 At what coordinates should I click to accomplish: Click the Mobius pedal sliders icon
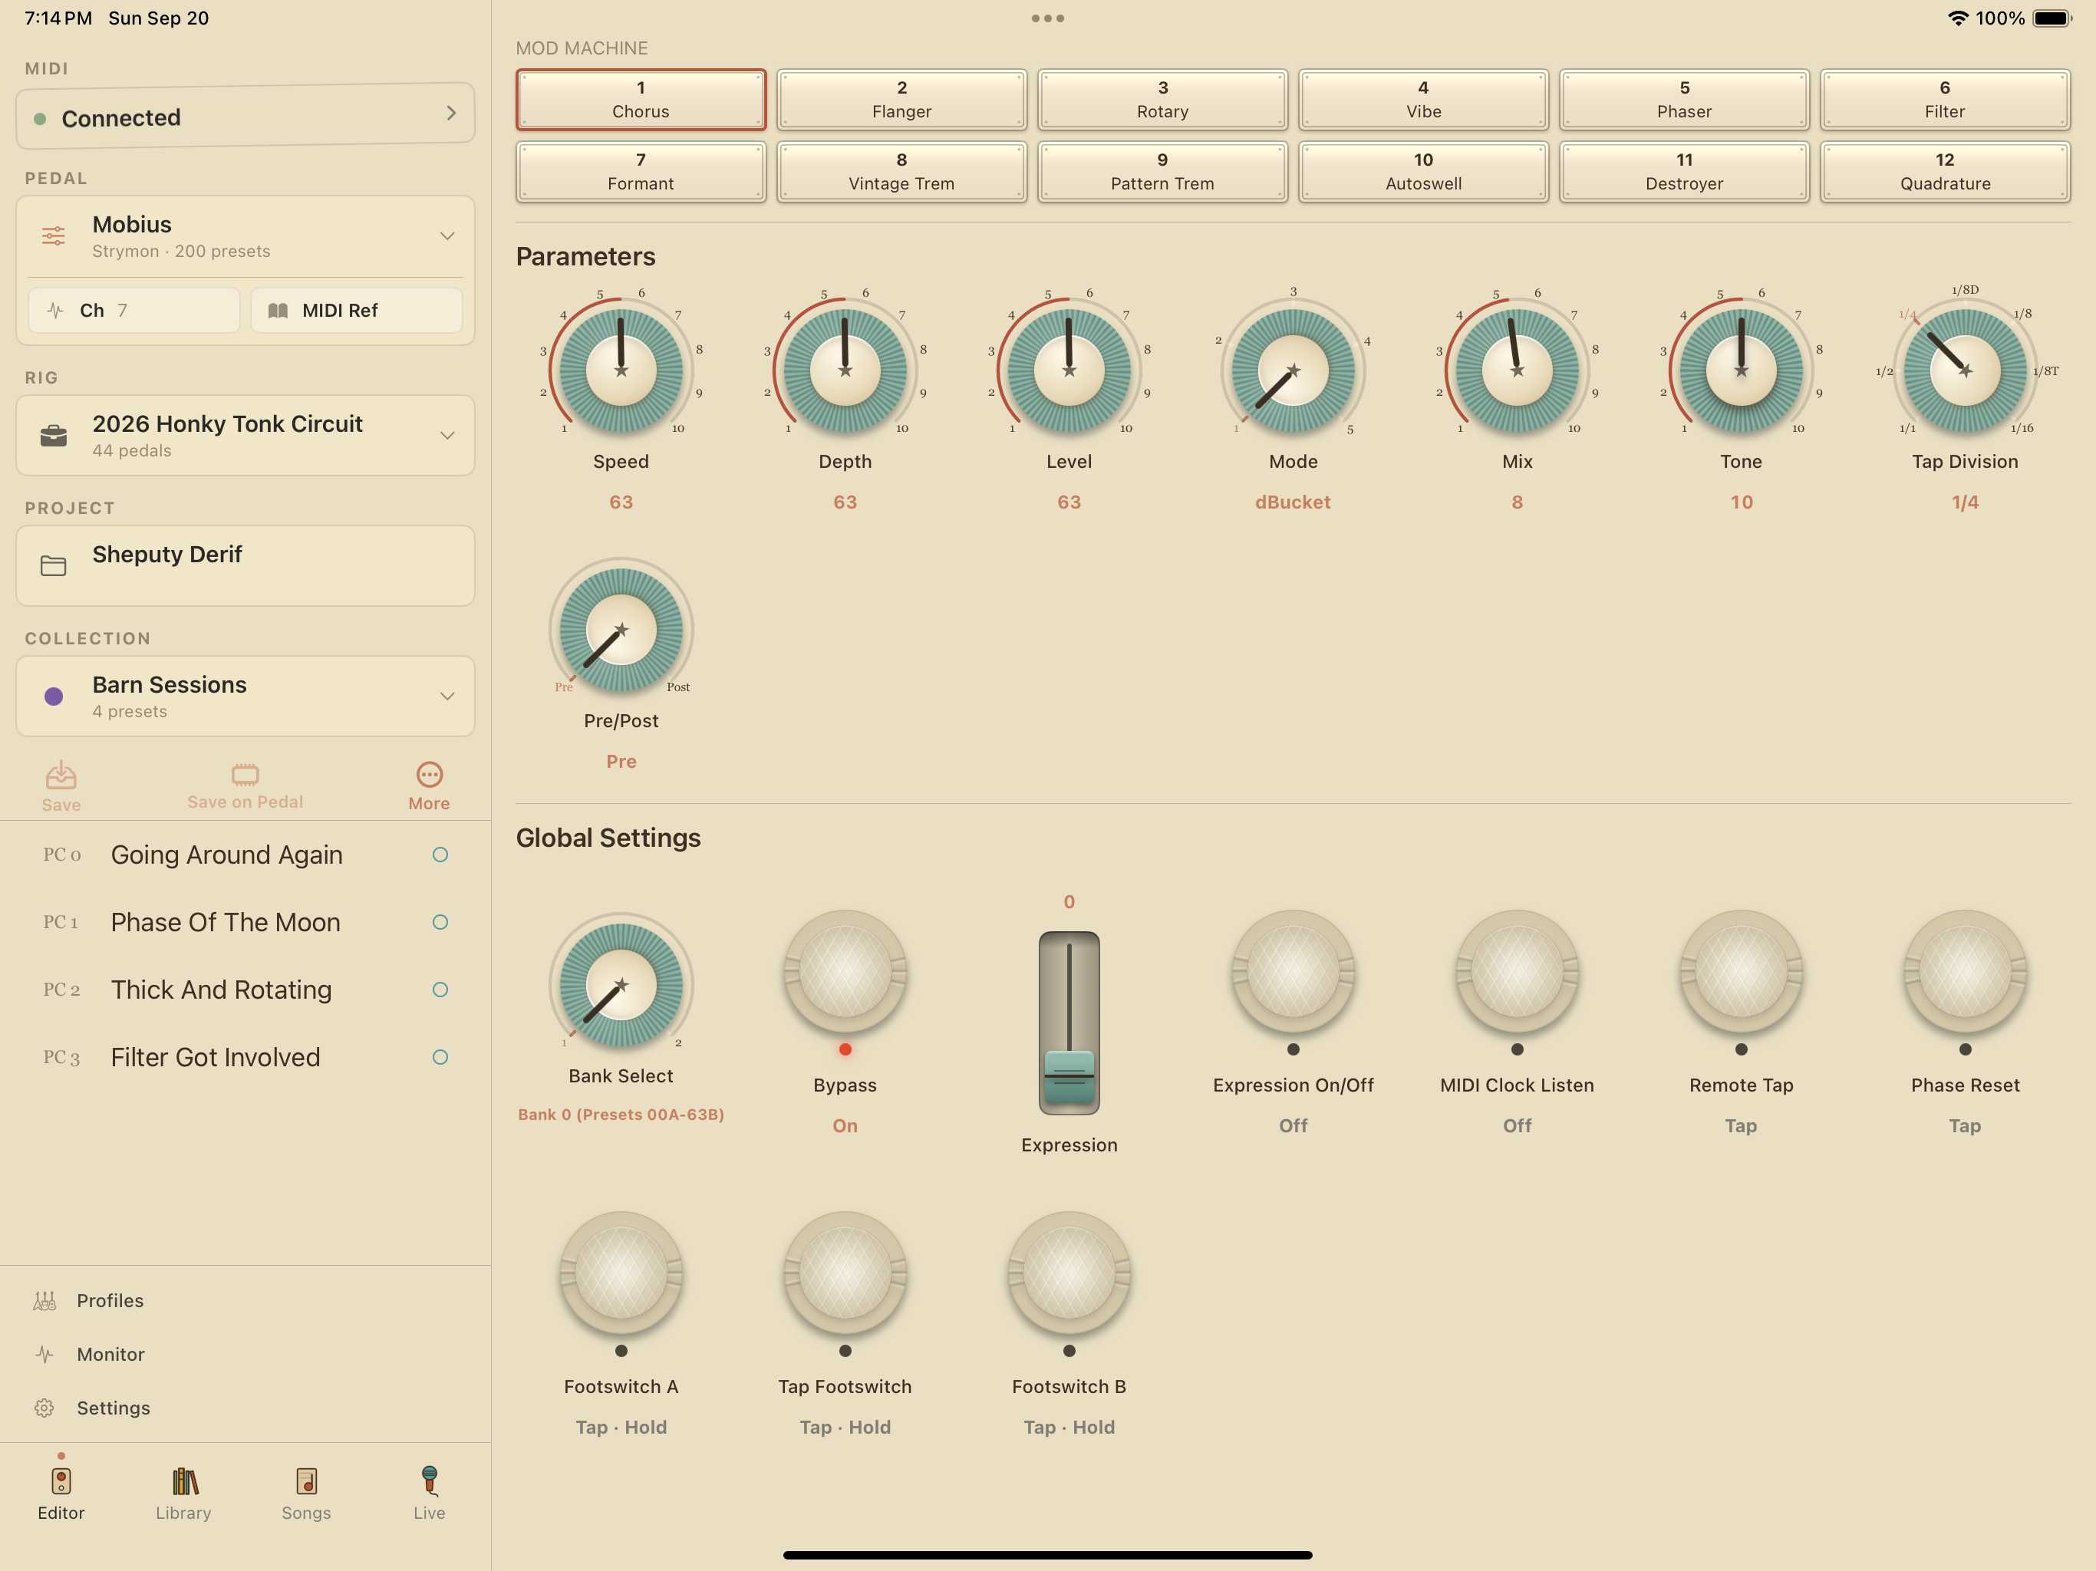pyautogui.click(x=54, y=236)
